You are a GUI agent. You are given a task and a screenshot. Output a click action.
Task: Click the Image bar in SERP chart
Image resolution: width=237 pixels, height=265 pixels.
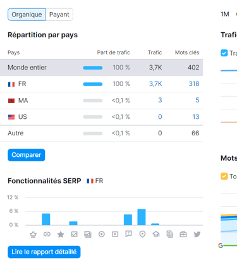pyautogui.click(x=73, y=223)
